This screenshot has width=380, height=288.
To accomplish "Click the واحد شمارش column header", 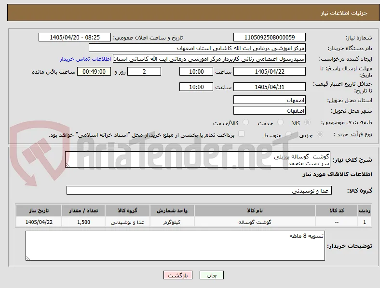I will click(172, 210).
